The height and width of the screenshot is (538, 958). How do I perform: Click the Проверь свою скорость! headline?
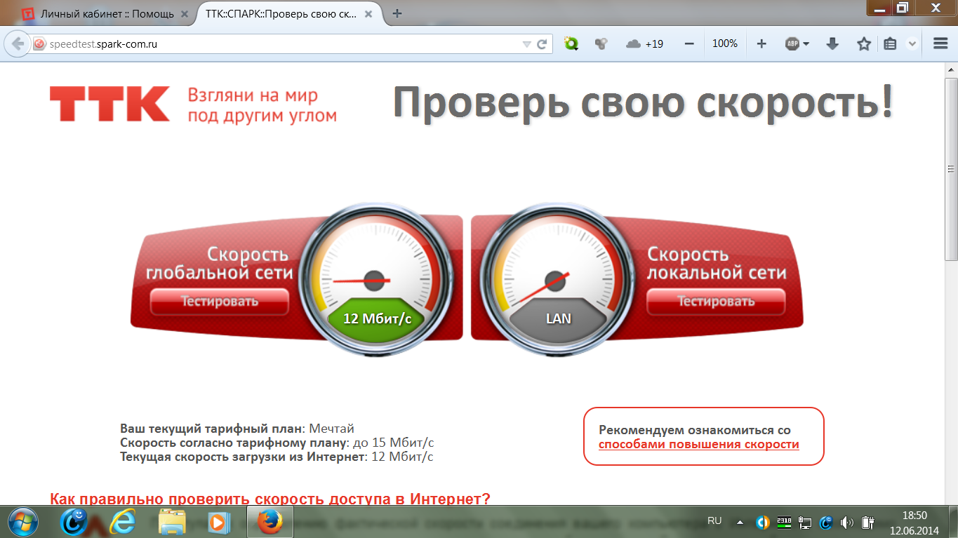coord(644,103)
